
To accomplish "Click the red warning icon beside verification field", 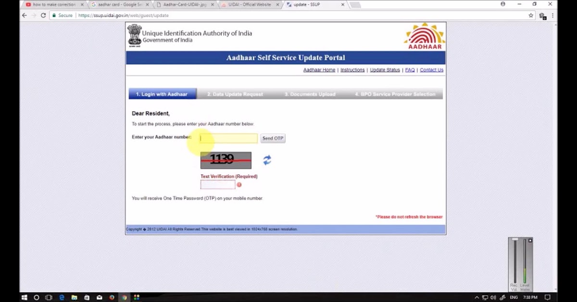I will (x=239, y=185).
